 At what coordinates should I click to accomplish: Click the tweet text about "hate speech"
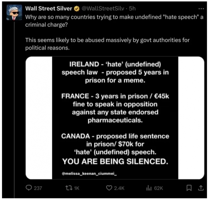114,21
